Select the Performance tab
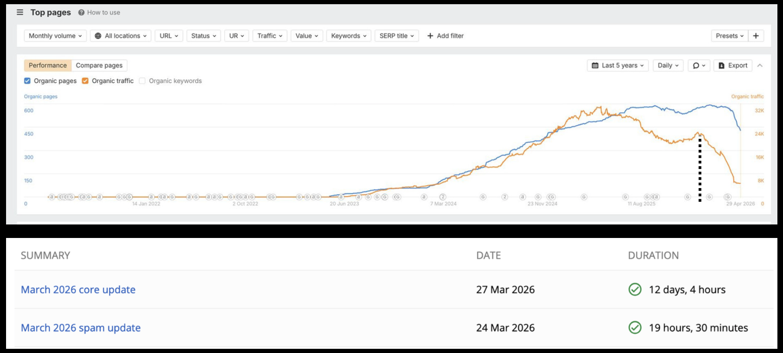Image resolution: width=783 pixels, height=353 pixels. (x=48, y=66)
